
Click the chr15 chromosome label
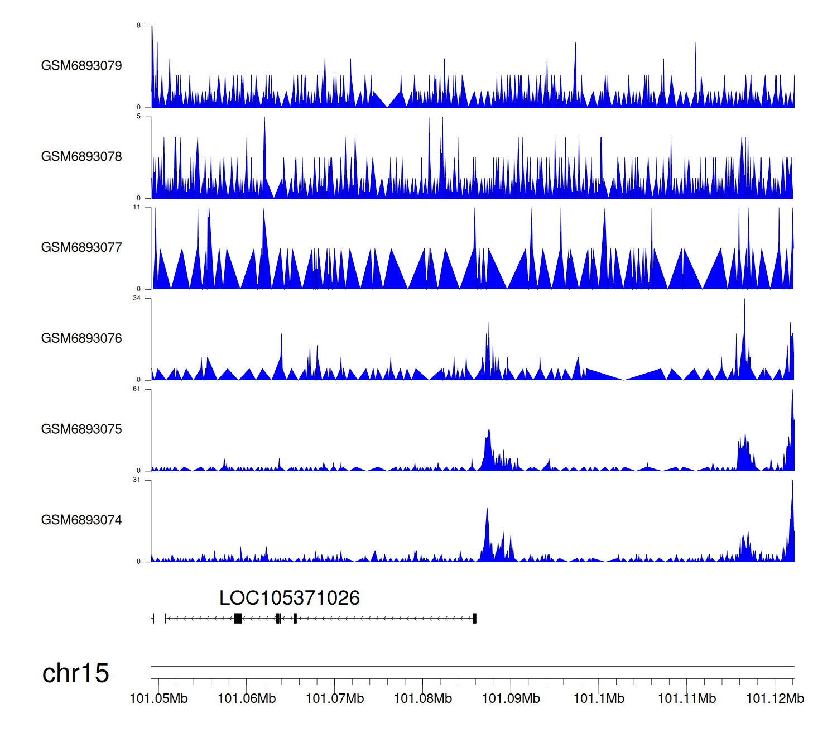coord(75,673)
